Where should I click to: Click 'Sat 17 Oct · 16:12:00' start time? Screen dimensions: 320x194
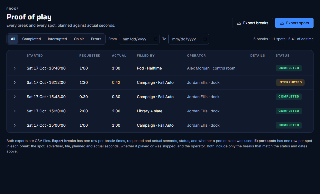tap(46, 82)
